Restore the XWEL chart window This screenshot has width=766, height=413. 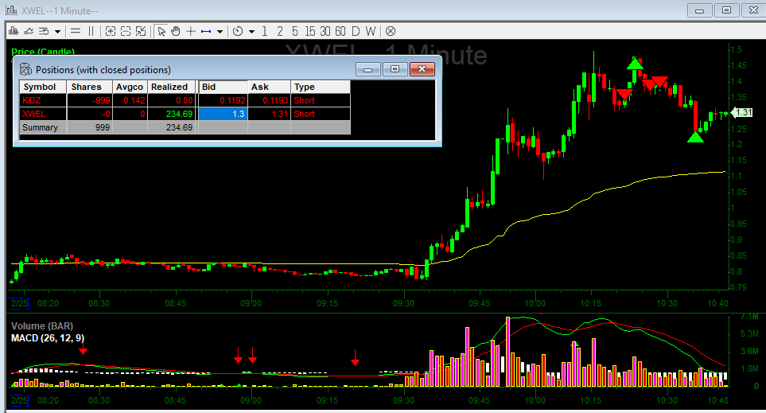click(x=726, y=10)
